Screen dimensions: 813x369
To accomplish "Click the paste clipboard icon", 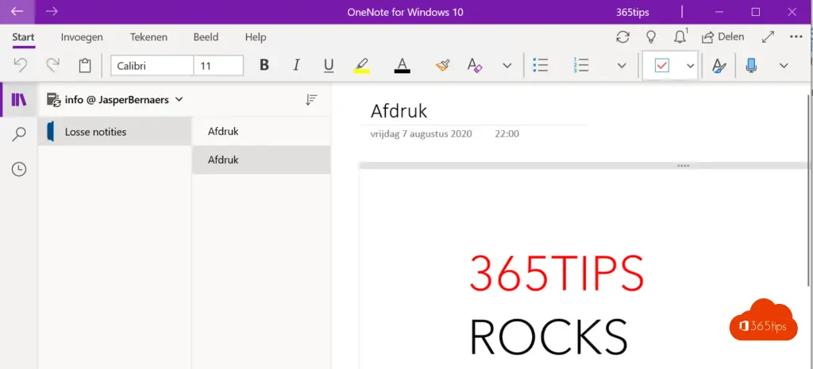I will (x=85, y=66).
